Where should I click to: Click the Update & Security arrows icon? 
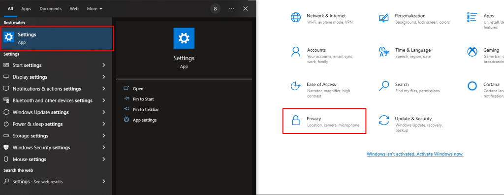384,120
